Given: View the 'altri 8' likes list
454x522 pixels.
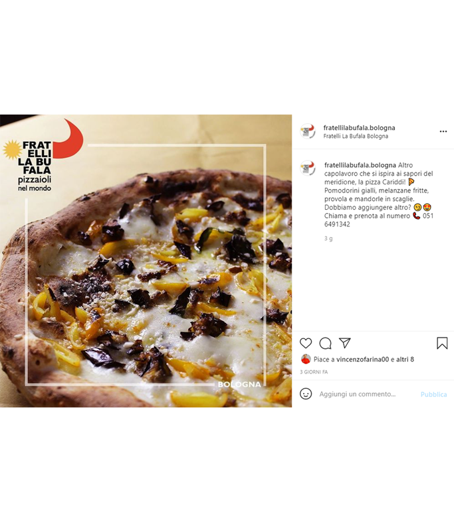Looking at the screenshot, I should 405,360.
